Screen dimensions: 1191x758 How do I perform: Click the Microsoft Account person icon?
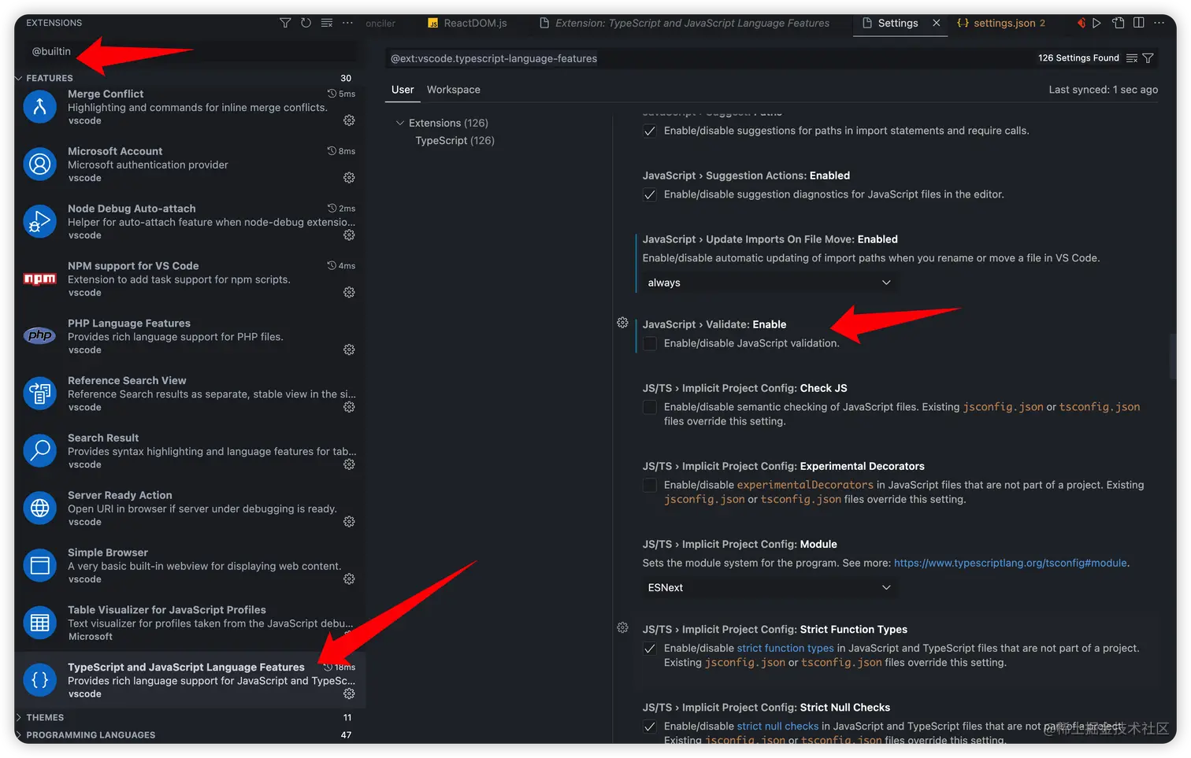point(40,164)
